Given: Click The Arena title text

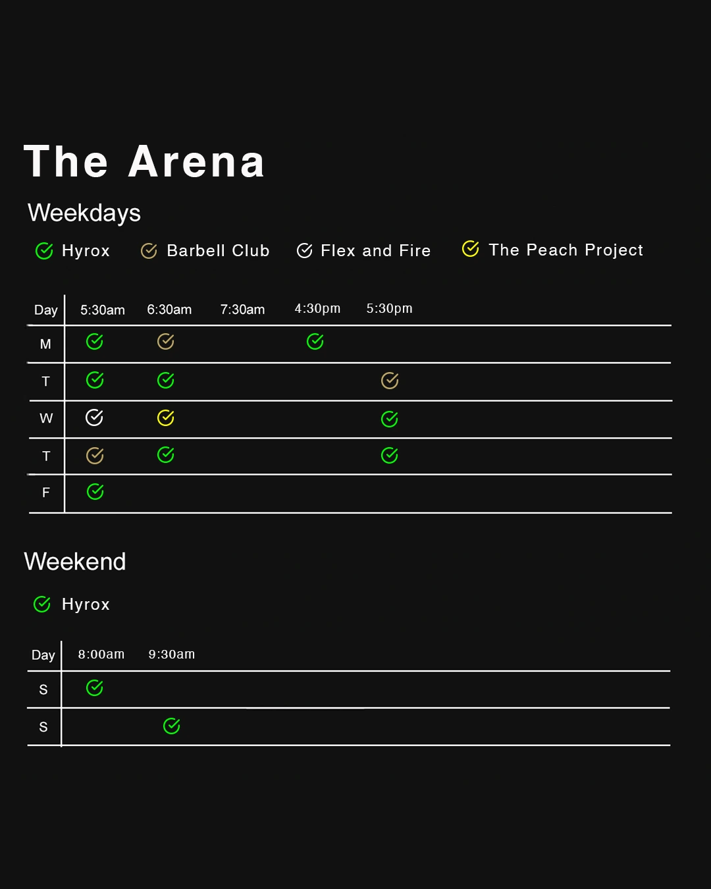Looking at the screenshot, I should [x=144, y=162].
